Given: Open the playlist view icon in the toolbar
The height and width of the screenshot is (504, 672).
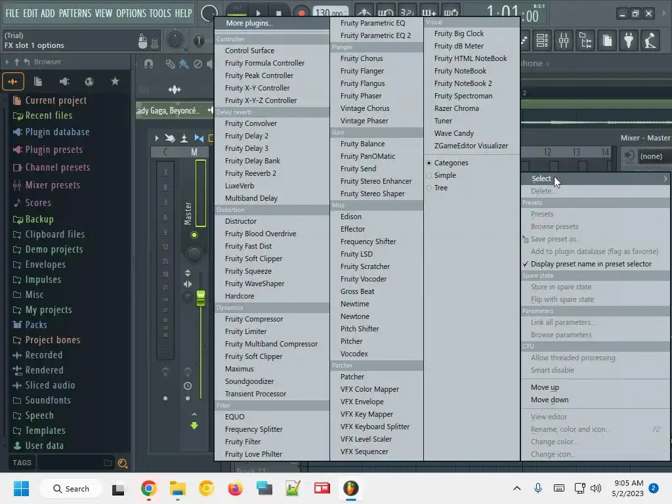Looking at the screenshot, I should [x=542, y=41].
